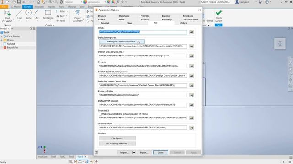Click the help icon in dialog bottom-left corner
This screenshot has height=164, width=293.
tap(97, 152)
